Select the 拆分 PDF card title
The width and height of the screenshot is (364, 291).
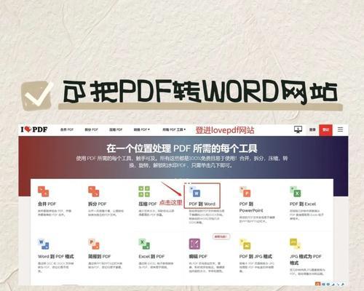click(98, 204)
